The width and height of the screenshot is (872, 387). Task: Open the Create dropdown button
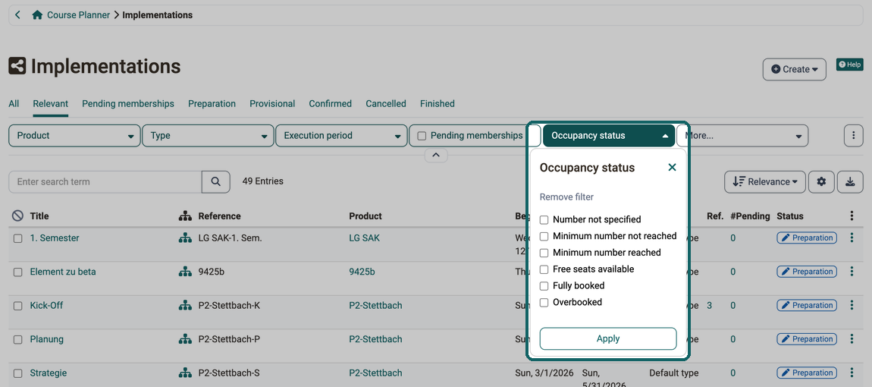[x=794, y=69]
